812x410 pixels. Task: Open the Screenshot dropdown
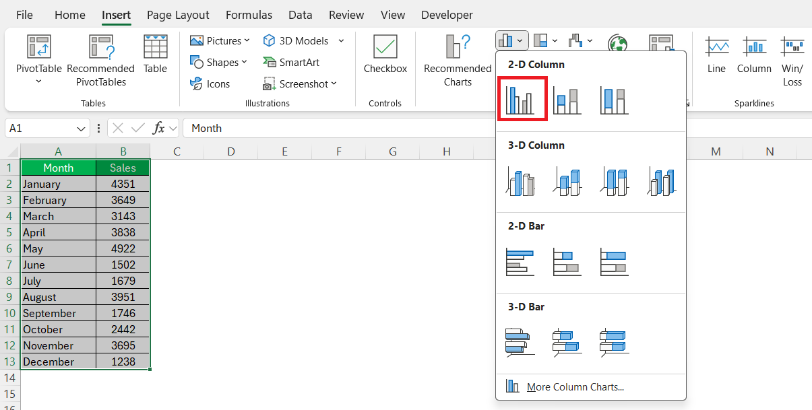point(299,83)
